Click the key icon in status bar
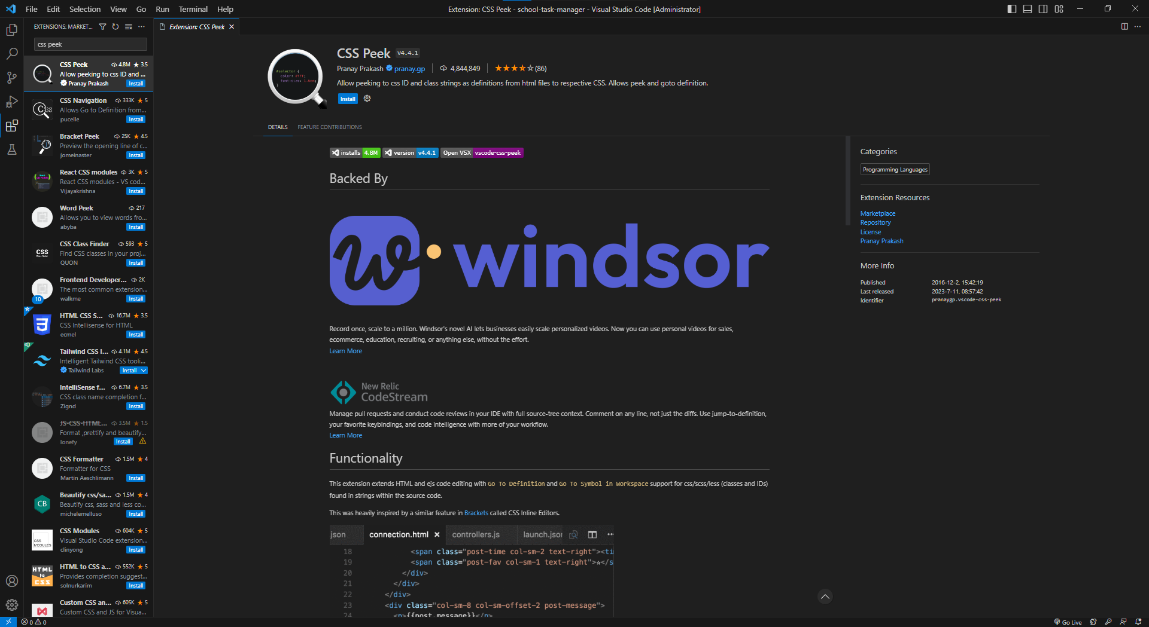The height and width of the screenshot is (627, 1149). coord(1108,622)
